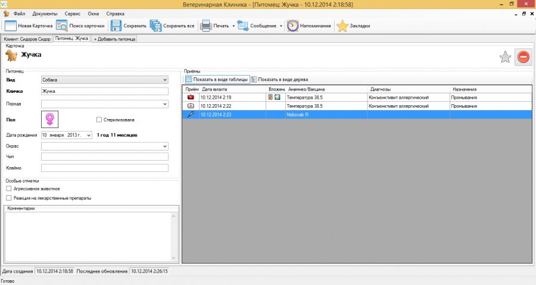Select visit row 10.12.2014 2:19
536x285 pixels.
357,97
